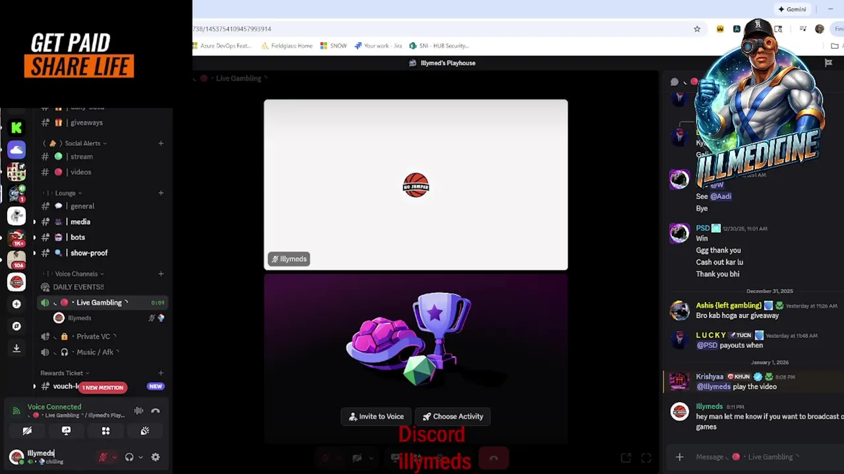Open the Kick server icon in sidebar
Image resolution: width=844 pixels, height=474 pixels.
click(x=16, y=128)
